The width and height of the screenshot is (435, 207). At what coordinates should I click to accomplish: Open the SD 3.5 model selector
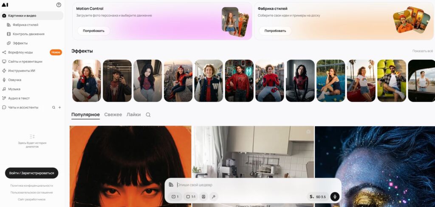click(x=318, y=197)
